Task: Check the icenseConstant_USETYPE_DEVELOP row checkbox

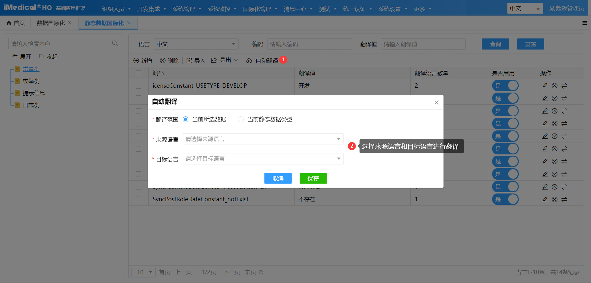Action: click(x=139, y=86)
